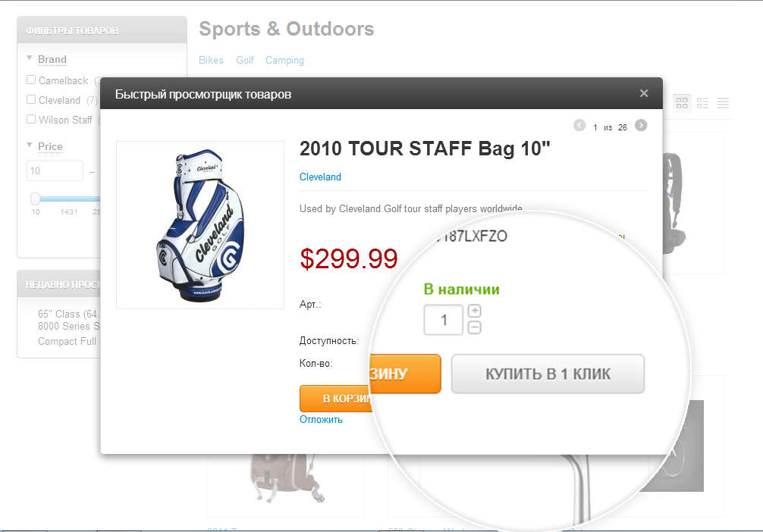Switch to grid view layout
This screenshot has width=763, height=532.
pyautogui.click(x=683, y=102)
